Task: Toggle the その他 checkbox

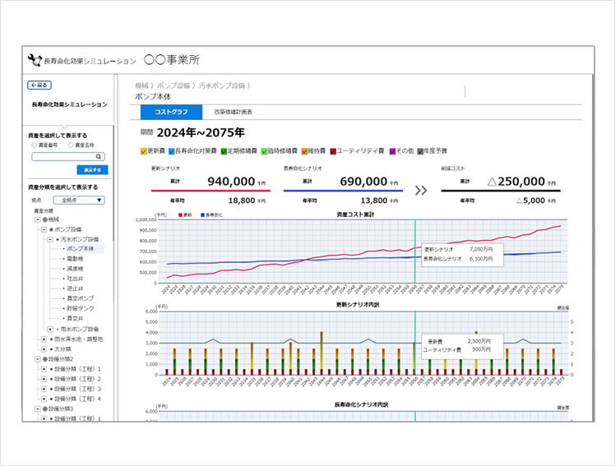Action: [392, 151]
